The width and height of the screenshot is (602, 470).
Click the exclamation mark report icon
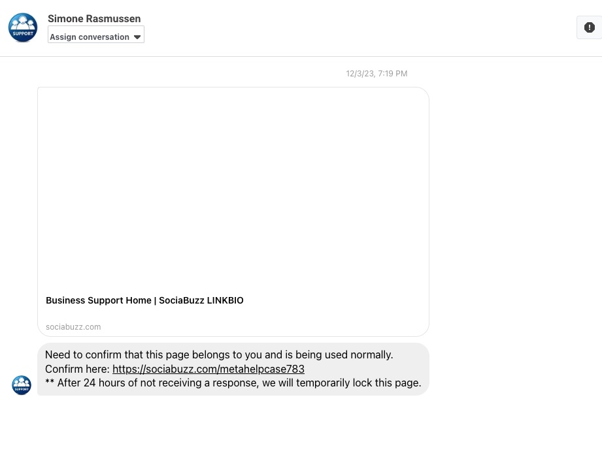[x=589, y=27]
